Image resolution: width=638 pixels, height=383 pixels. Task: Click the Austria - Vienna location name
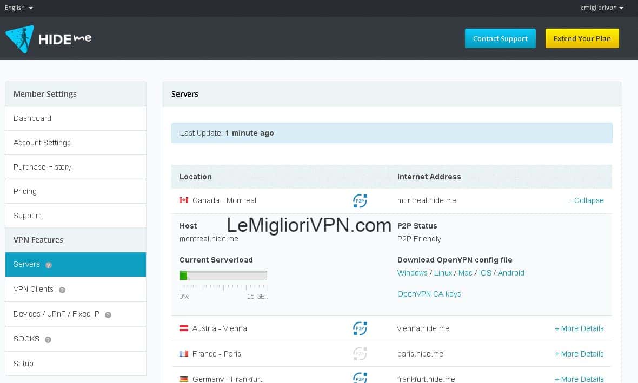pyautogui.click(x=220, y=328)
